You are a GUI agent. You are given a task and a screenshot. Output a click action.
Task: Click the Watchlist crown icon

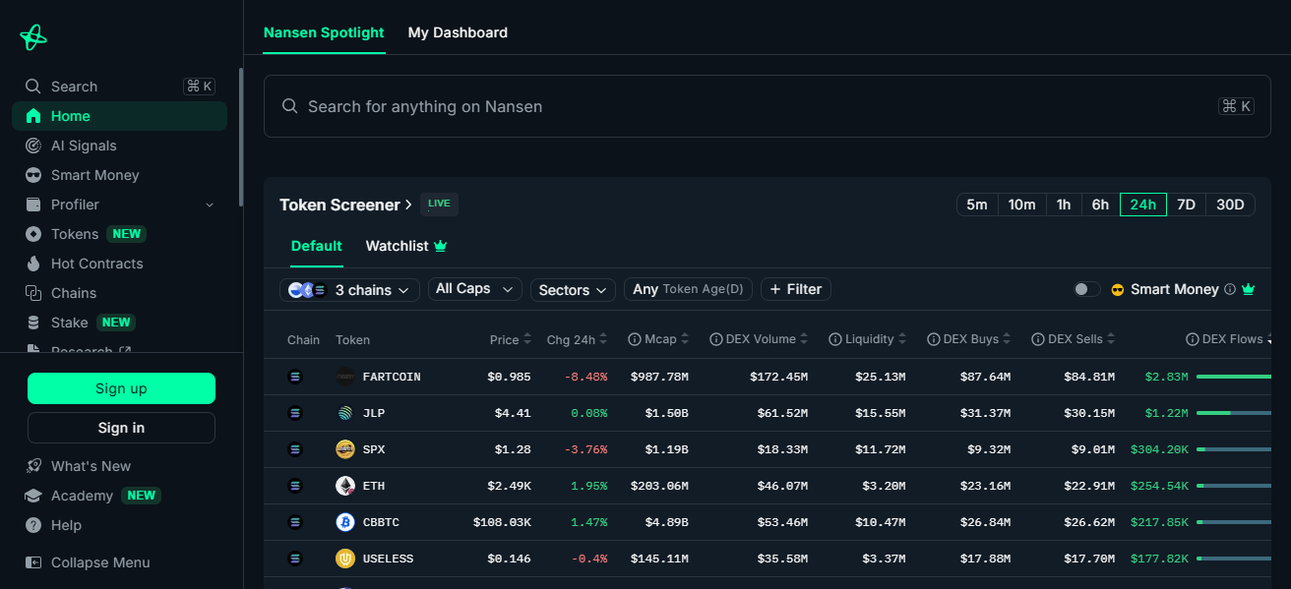(441, 246)
